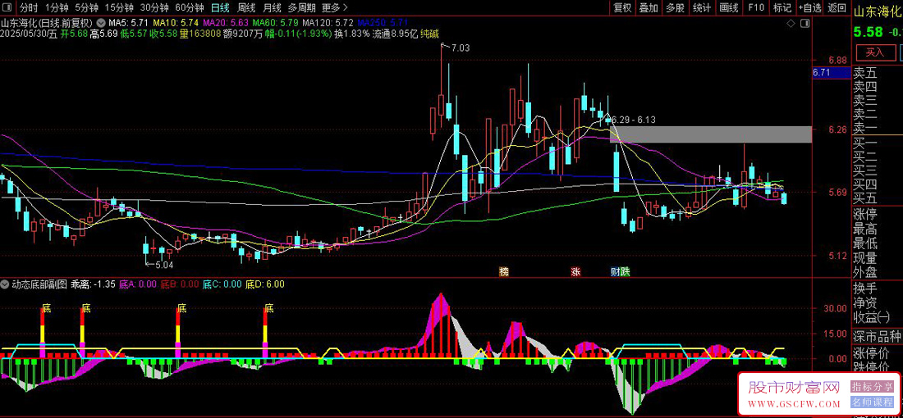Viewport: 903px width, 418px height.
Task: Switch to the 日线 daily chart
Action: pos(219,7)
